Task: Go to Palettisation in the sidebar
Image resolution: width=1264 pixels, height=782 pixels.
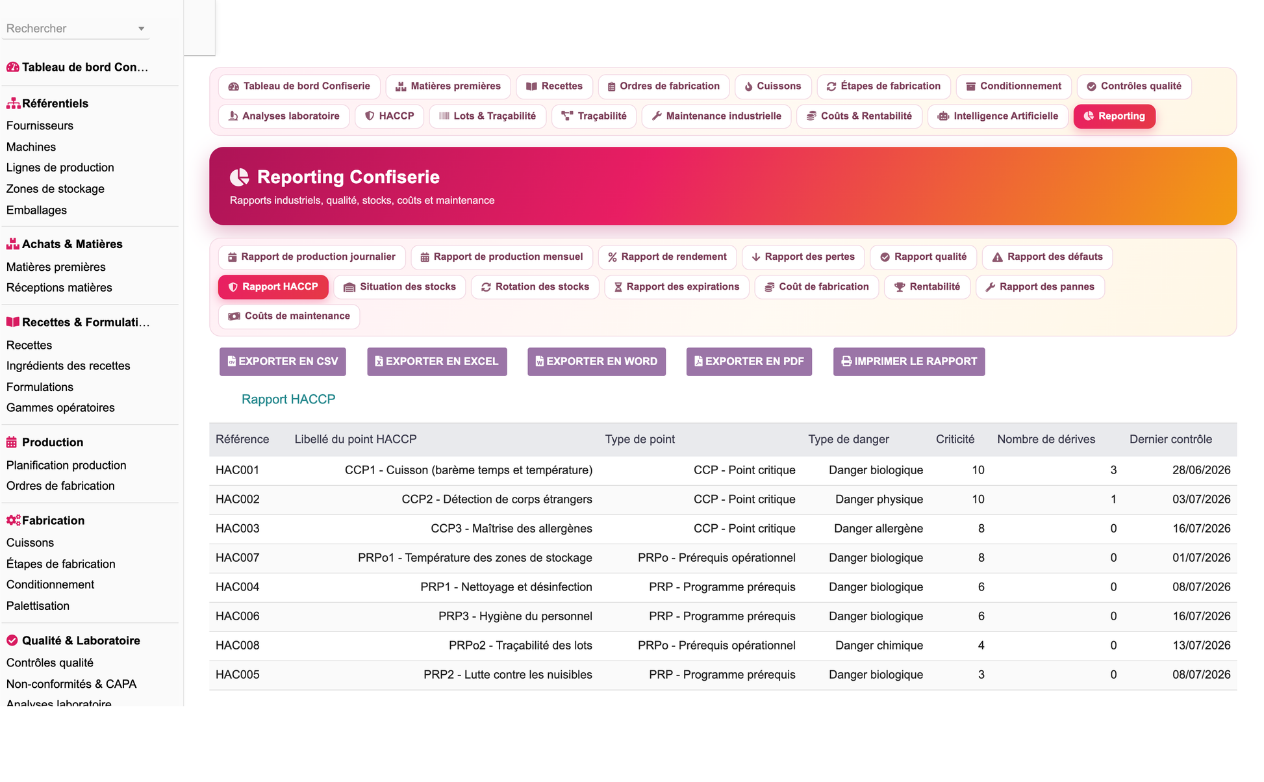Action: coord(38,606)
